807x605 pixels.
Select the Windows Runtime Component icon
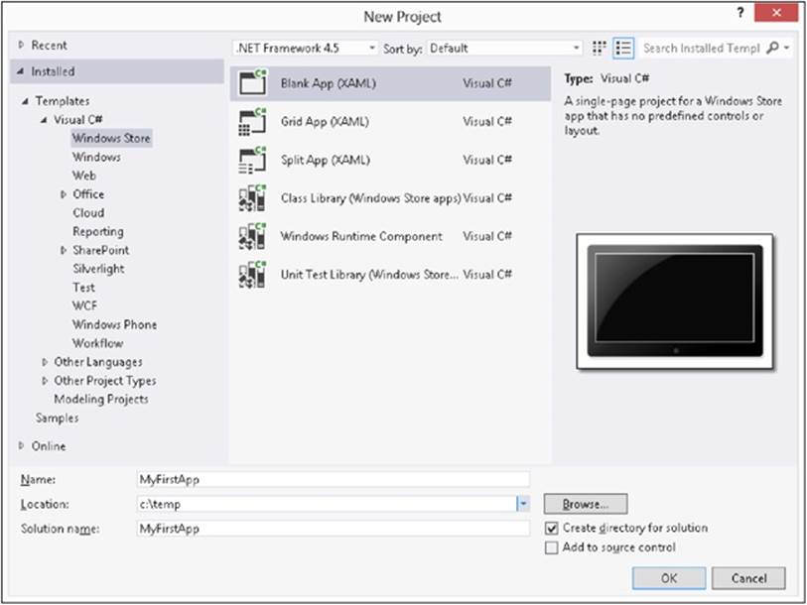(253, 236)
